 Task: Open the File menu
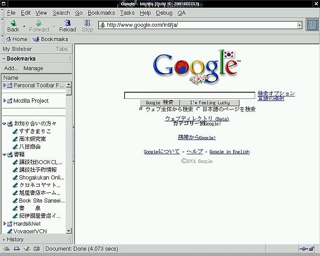tap(11, 13)
